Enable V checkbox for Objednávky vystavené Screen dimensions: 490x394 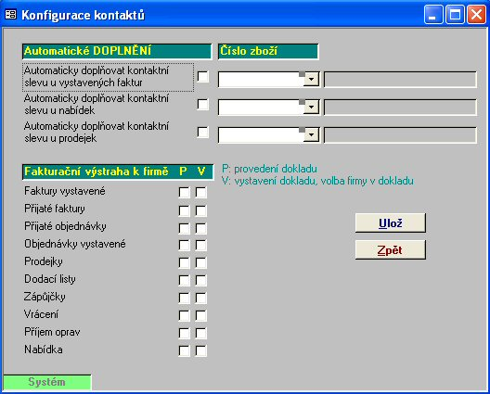point(201,246)
